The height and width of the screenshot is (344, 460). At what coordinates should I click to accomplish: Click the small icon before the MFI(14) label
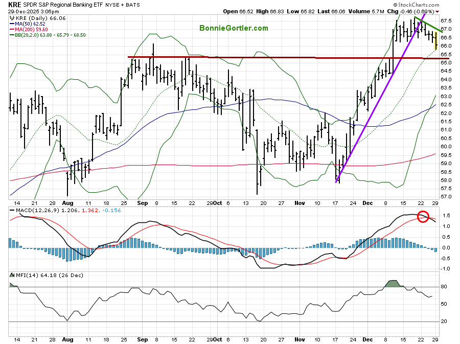point(11,276)
